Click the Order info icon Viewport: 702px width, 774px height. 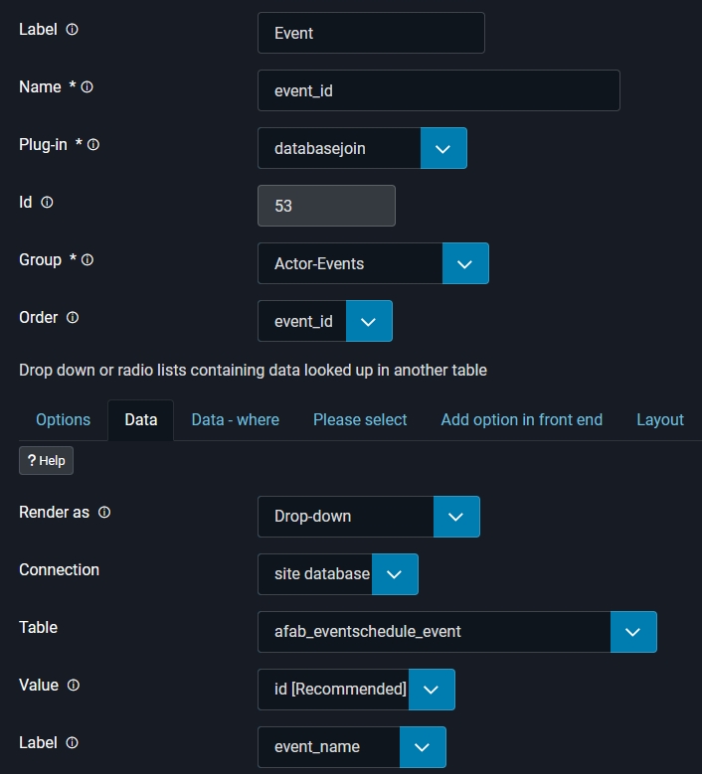pos(73,318)
